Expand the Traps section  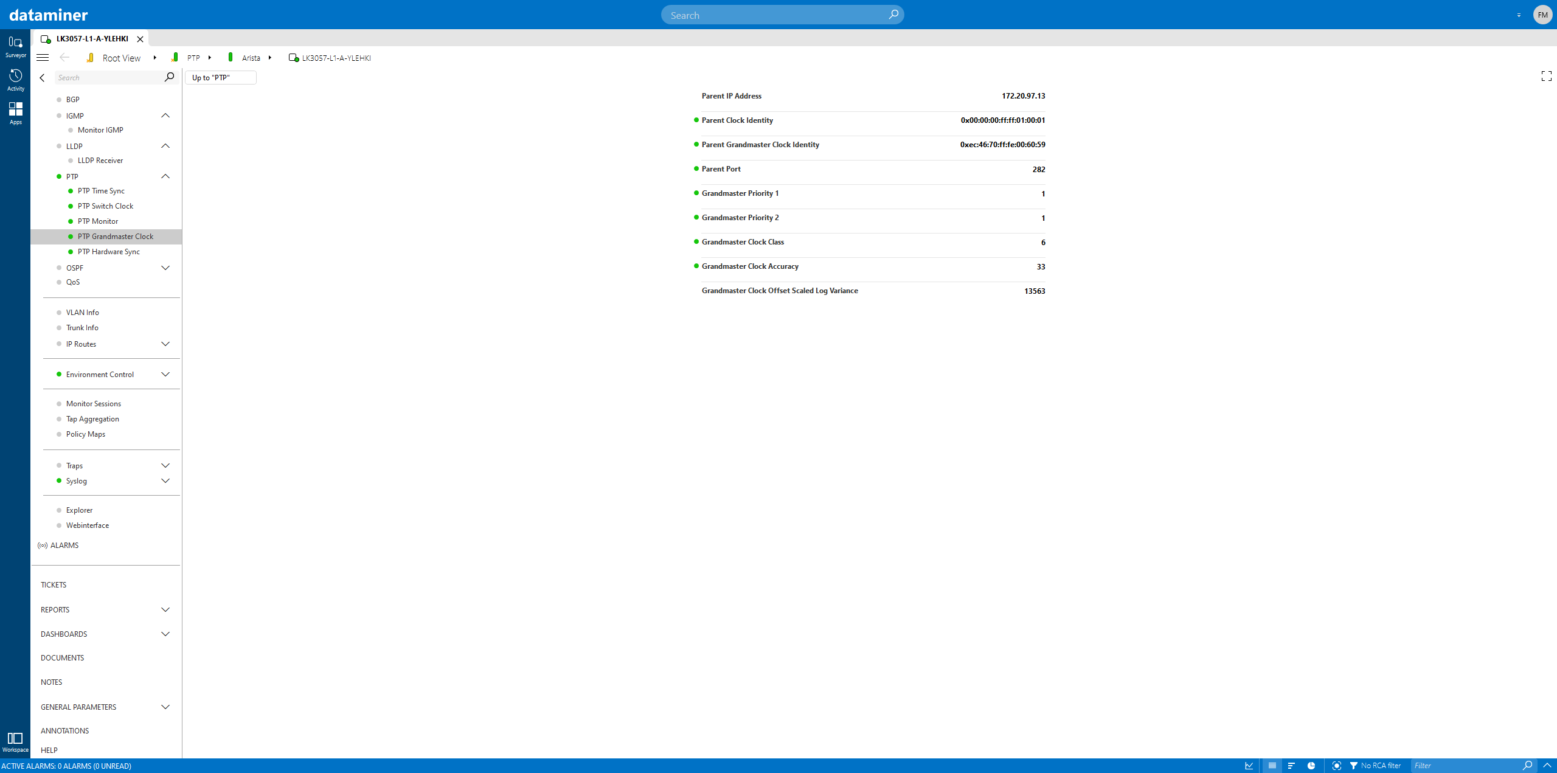pyautogui.click(x=165, y=465)
